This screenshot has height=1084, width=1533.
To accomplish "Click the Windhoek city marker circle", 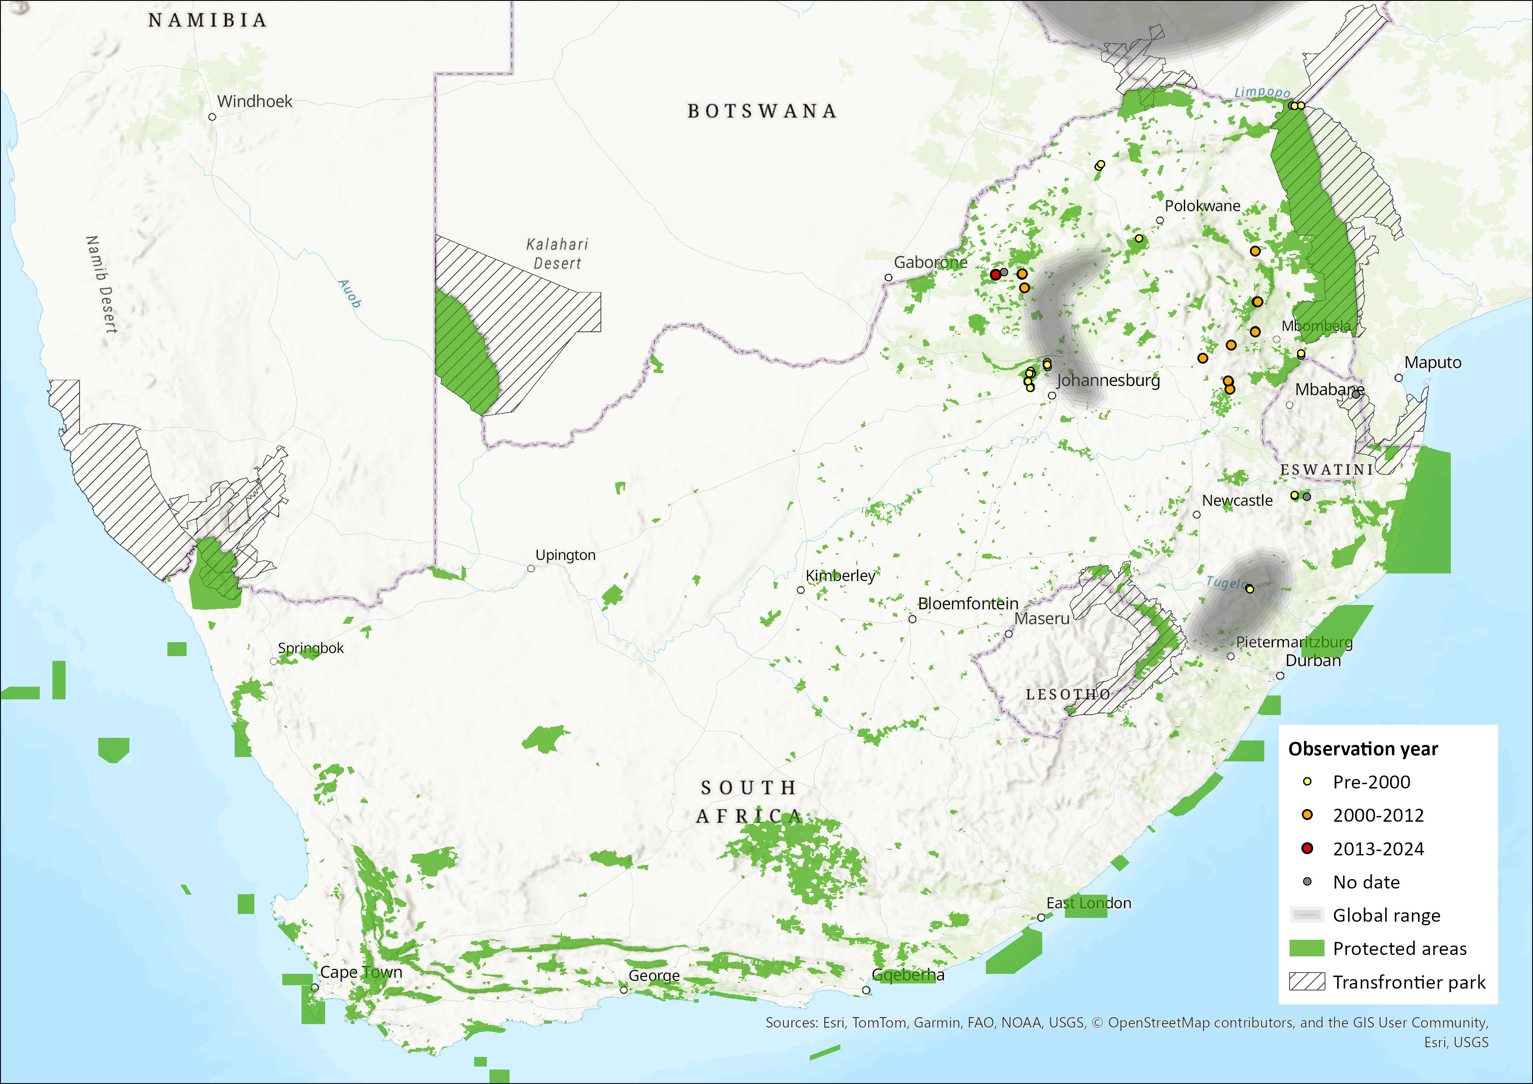I will [x=212, y=117].
